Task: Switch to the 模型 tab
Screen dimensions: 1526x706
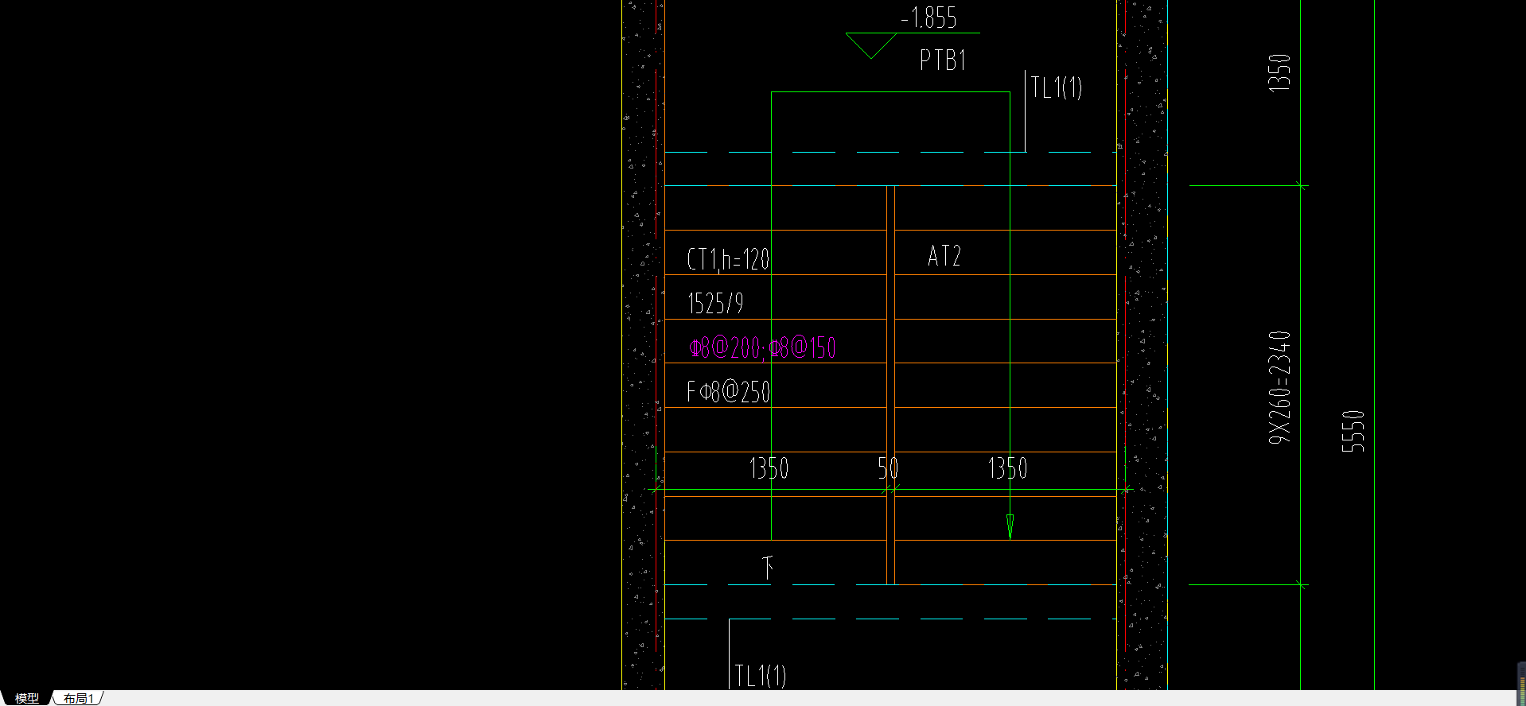Action: [26, 698]
